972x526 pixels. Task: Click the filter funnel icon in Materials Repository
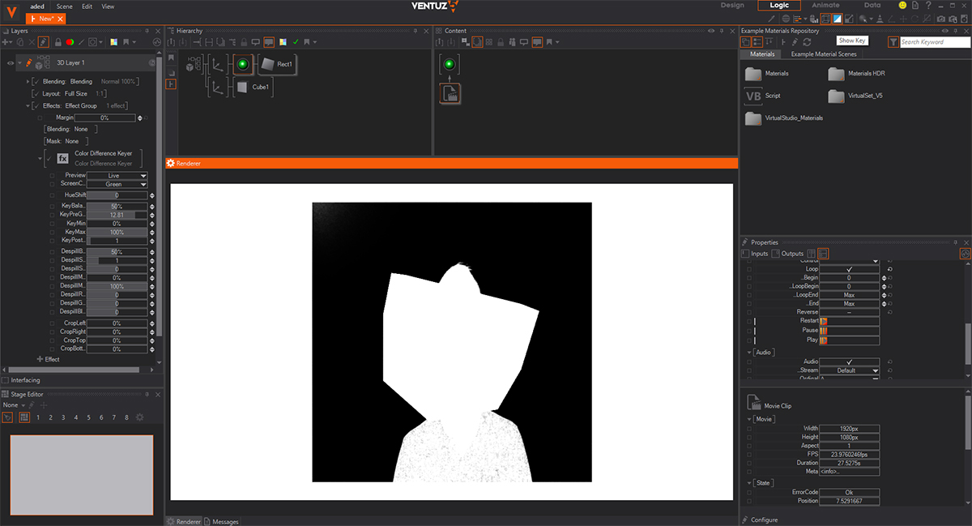pos(893,41)
